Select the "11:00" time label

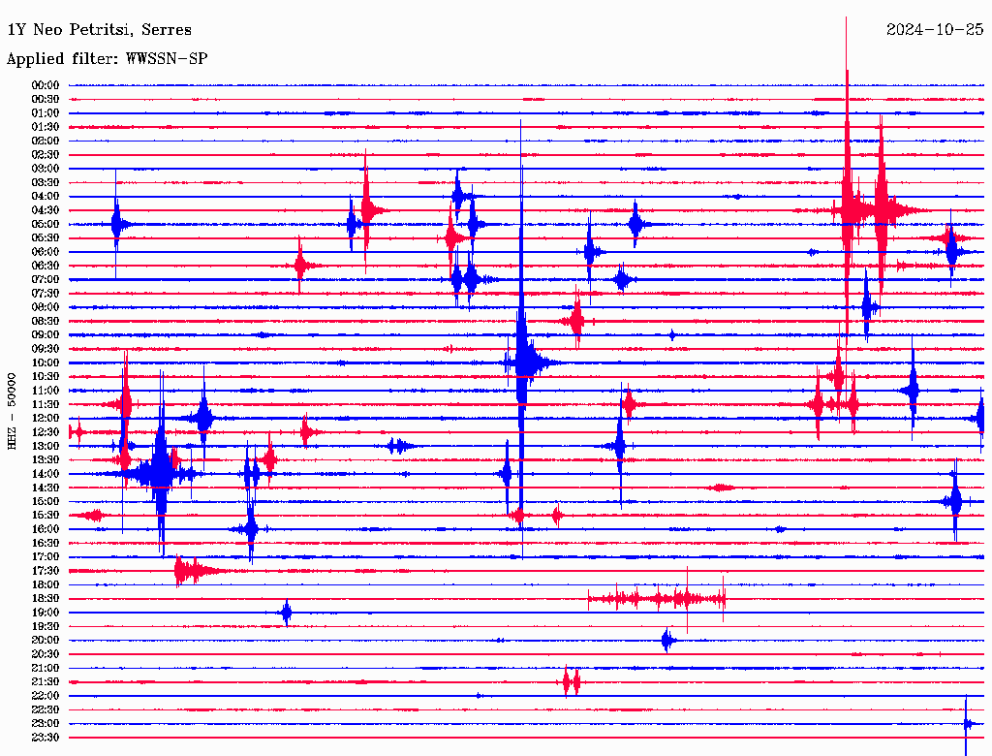pyautogui.click(x=45, y=391)
